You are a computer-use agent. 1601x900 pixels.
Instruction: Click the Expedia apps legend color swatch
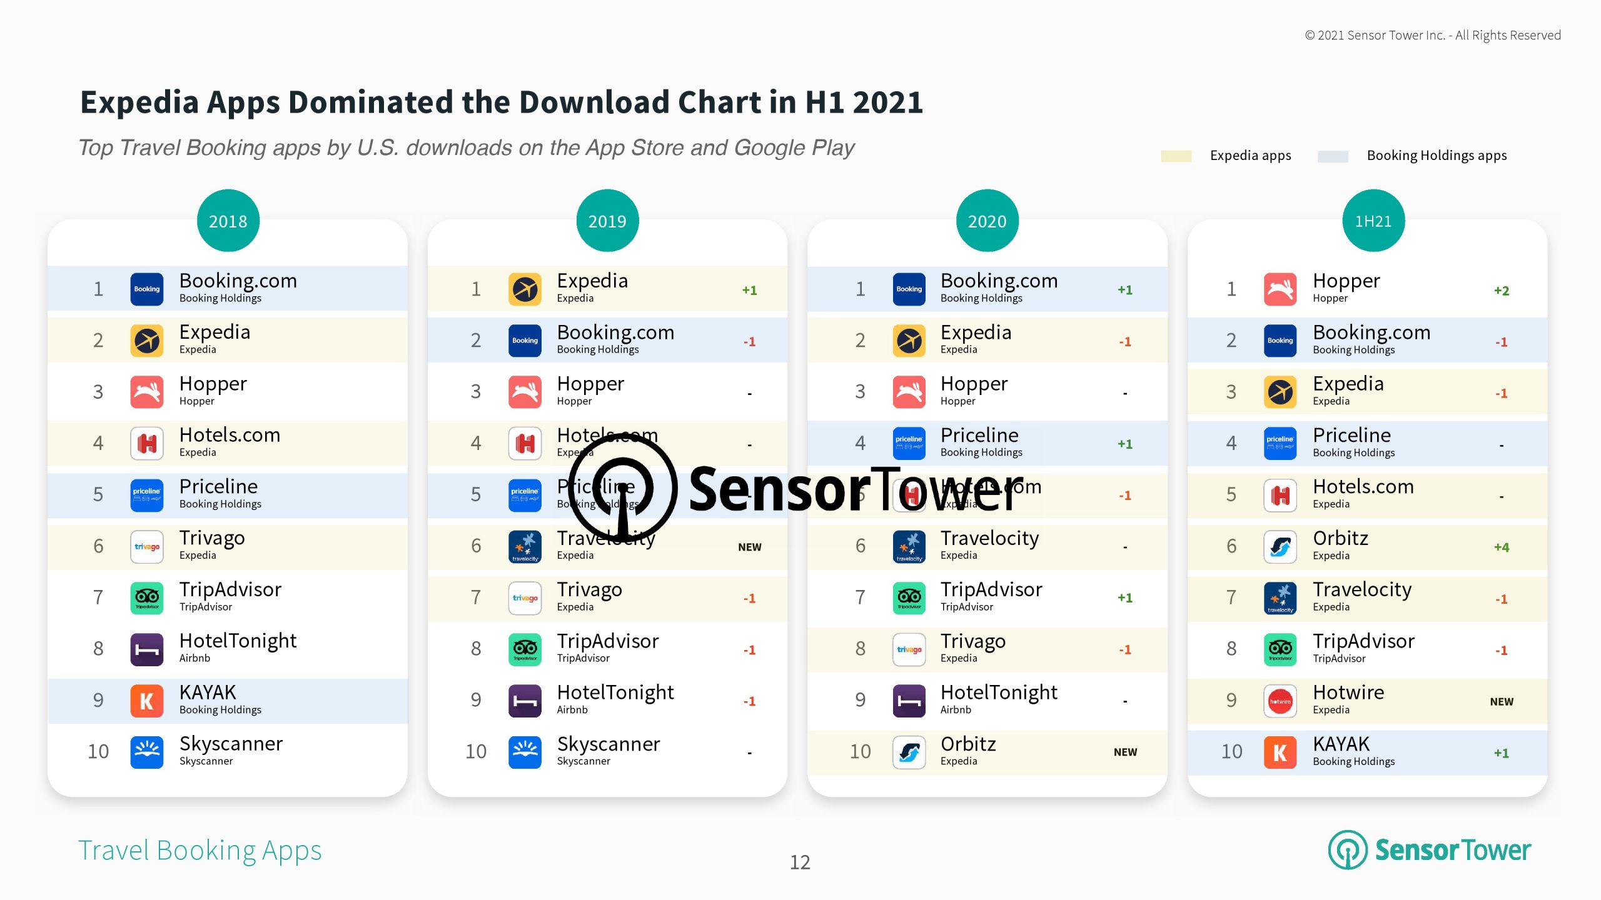(x=1176, y=156)
